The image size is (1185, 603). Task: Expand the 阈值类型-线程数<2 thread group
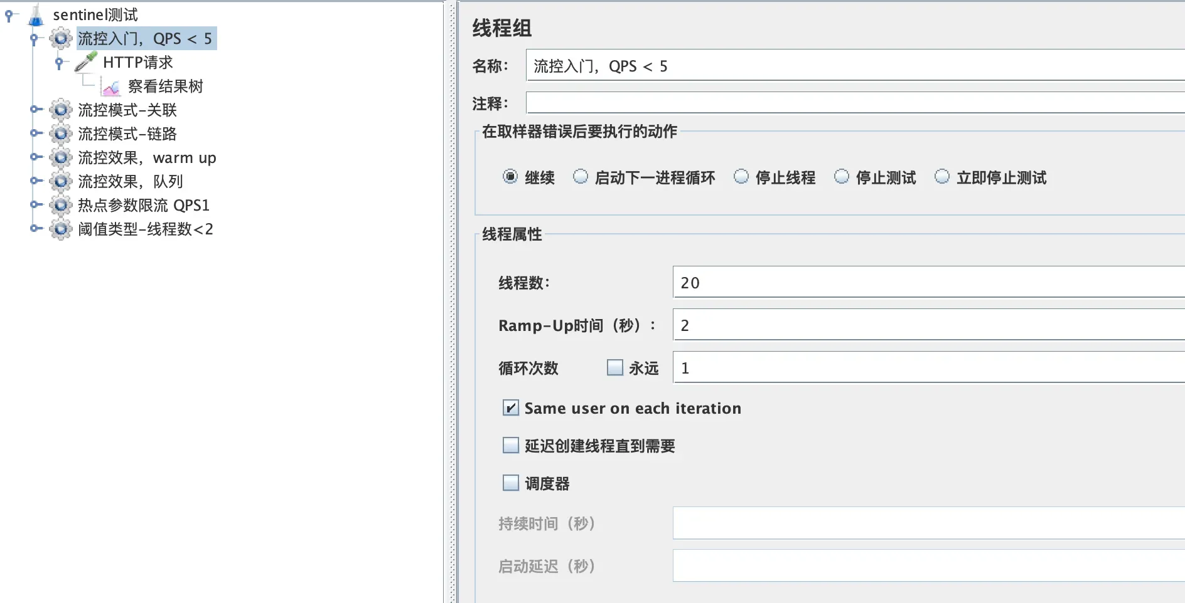[36, 229]
